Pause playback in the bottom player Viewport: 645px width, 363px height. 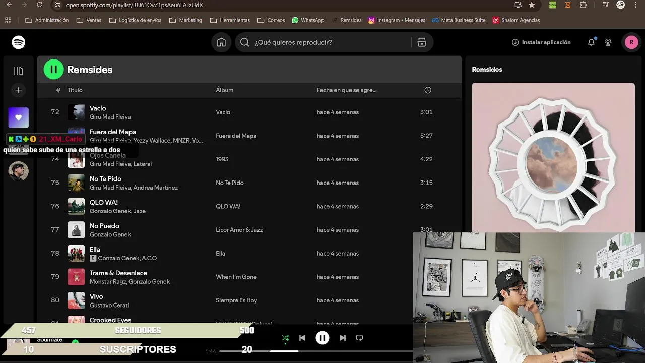pyautogui.click(x=322, y=338)
